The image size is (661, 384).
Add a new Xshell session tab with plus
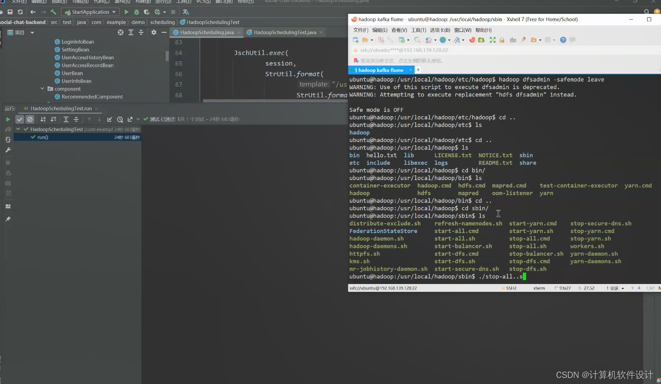click(x=418, y=70)
